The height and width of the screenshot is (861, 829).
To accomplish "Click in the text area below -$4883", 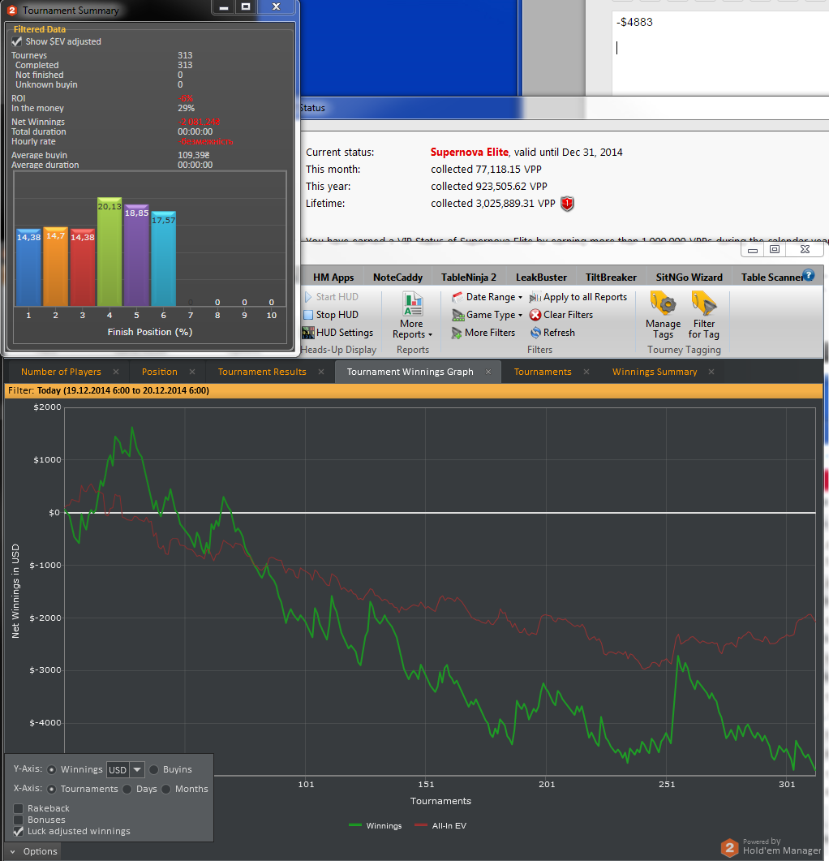I will [x=720, y=49].
